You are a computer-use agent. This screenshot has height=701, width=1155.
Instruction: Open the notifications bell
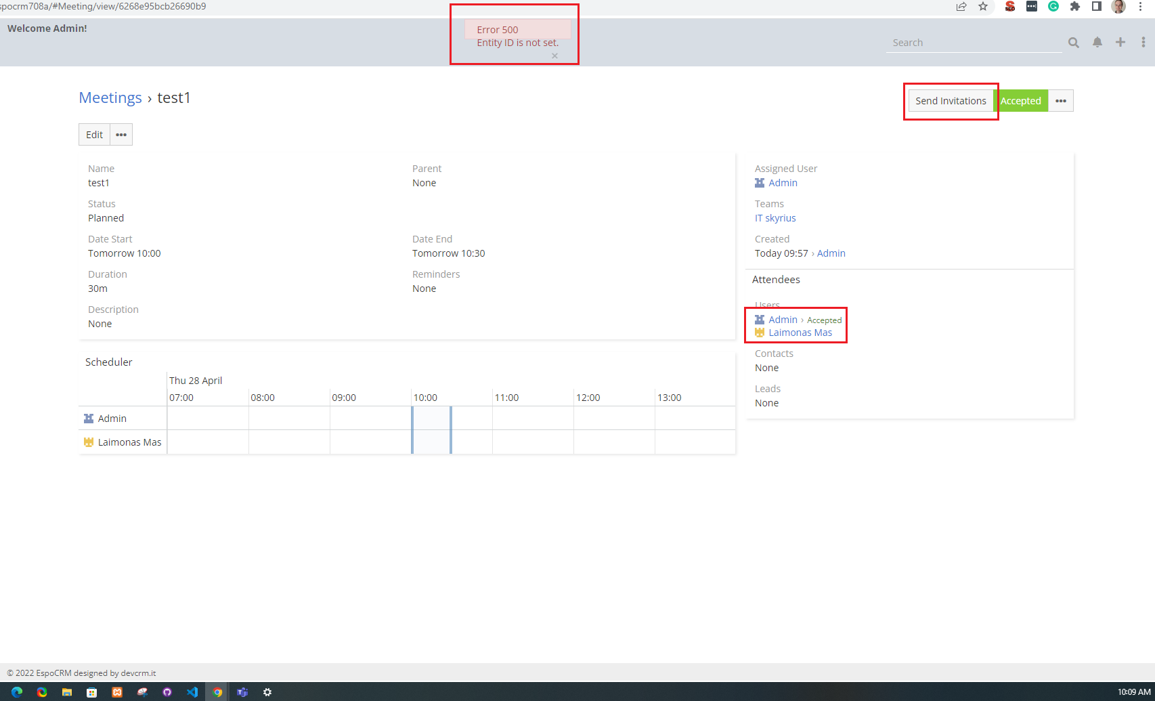click(x=1097, y=43)
